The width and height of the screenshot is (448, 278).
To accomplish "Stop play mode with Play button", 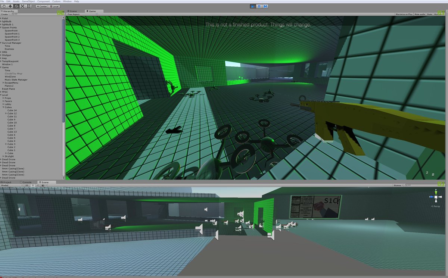I will tap(253, 6).
